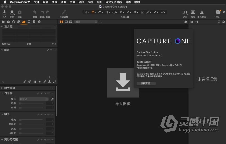The height and width of the screenshot is (144, 226).
Task: Open the 调整 menu
Action: click(63, 2)
